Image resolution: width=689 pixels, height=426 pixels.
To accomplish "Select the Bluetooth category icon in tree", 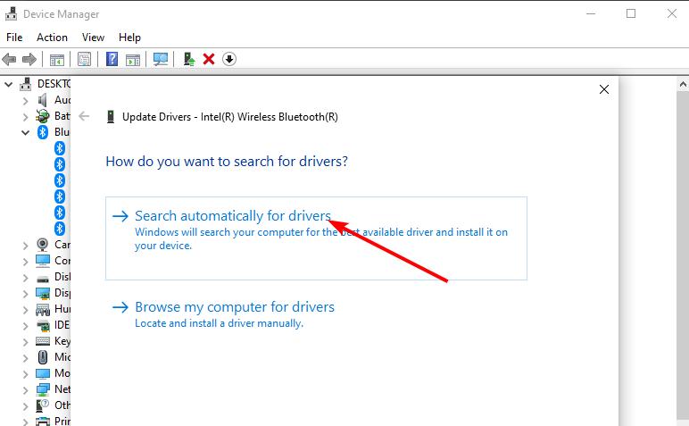I will tap(43, 132).
